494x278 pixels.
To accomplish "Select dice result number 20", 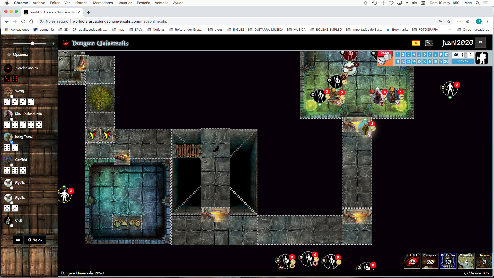I will [x=446, y=61].
